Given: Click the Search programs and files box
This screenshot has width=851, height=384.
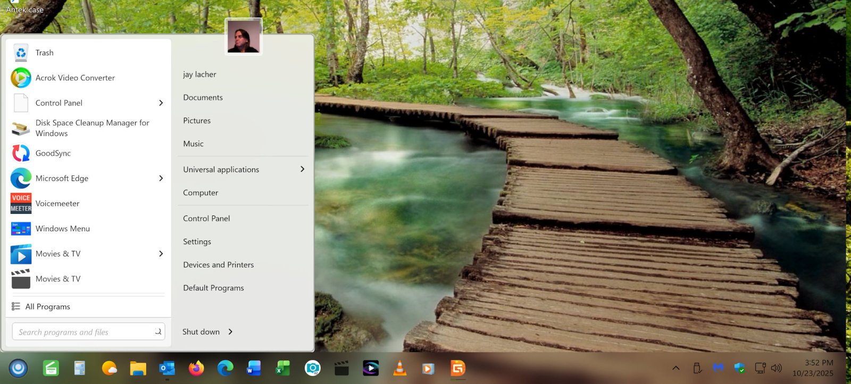Looking at the screenshot, I should (84, 332).
